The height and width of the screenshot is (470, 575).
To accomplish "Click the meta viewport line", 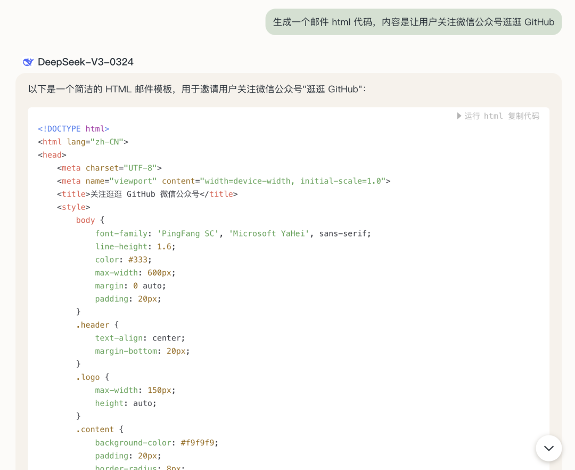I will 224,181.
